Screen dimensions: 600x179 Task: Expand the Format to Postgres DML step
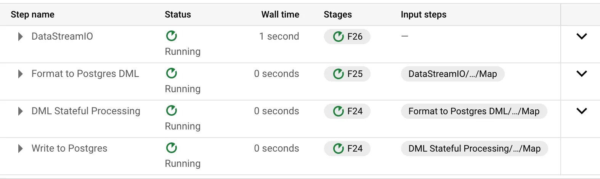coord(21,74)
